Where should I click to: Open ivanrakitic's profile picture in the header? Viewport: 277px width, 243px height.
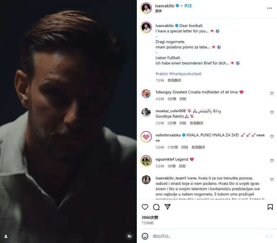click(x=146, y=8)
